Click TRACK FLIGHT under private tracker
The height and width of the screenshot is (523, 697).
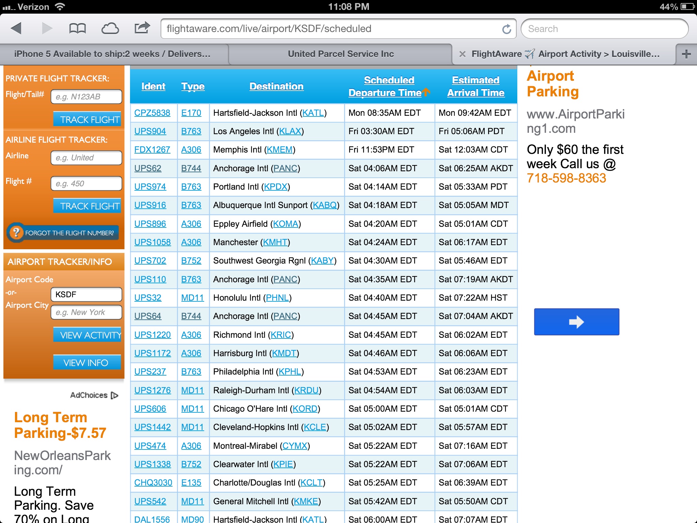[87, 119]
